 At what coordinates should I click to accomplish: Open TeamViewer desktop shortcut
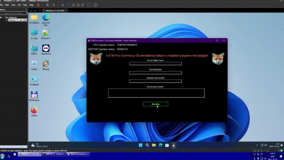(x=46, y=50)
